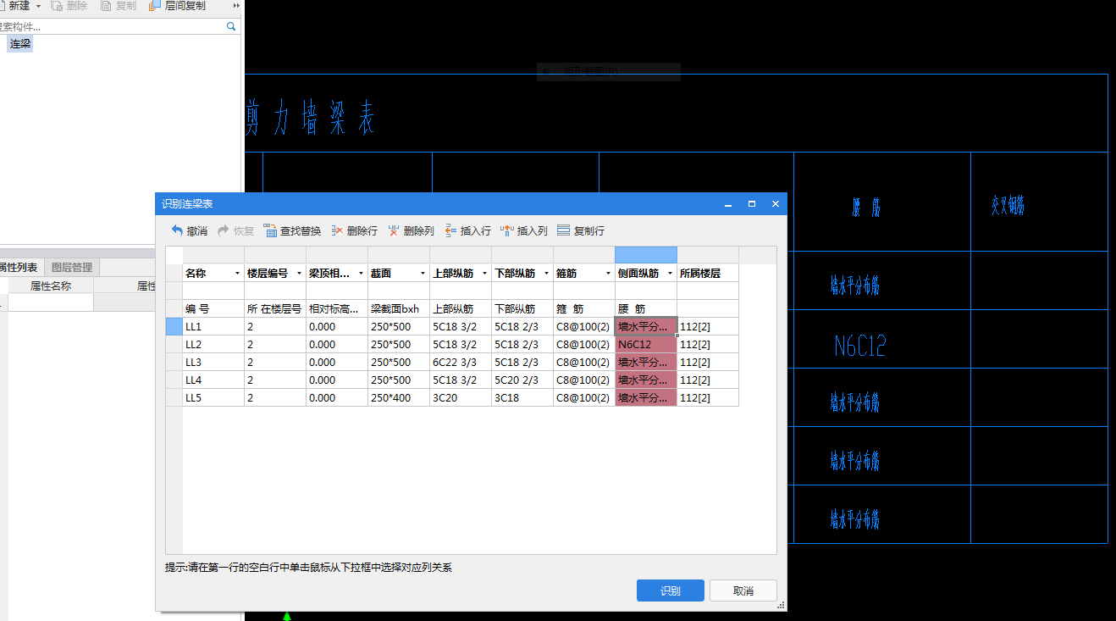Select the 连梁 item in component list
The width and height of the screenshot is (1116, 621).
click(x=20, y=44)
